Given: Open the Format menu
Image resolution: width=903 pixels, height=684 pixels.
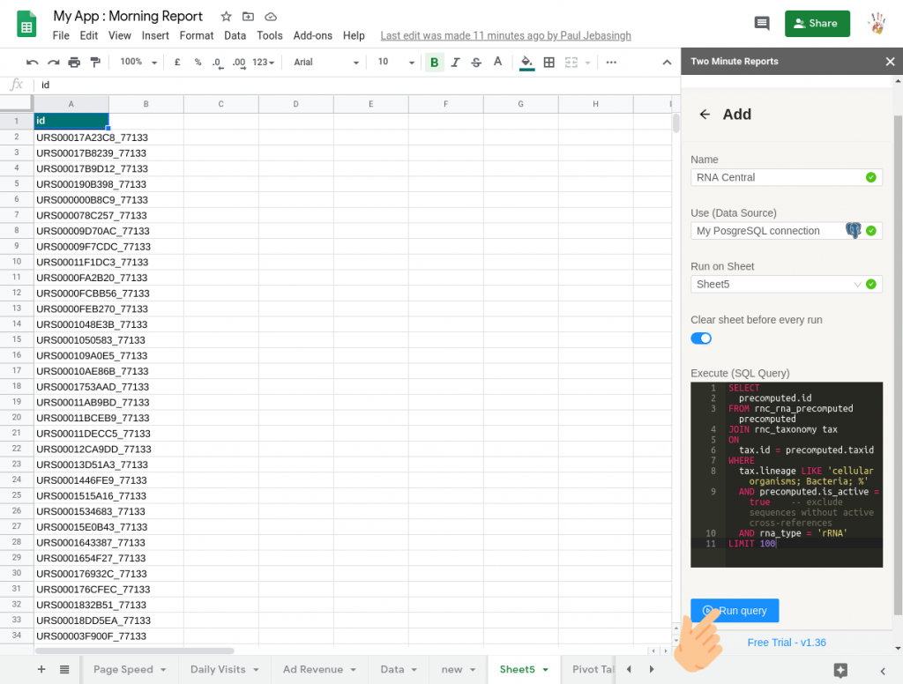Looking at the screenshot, I should 197,35.
